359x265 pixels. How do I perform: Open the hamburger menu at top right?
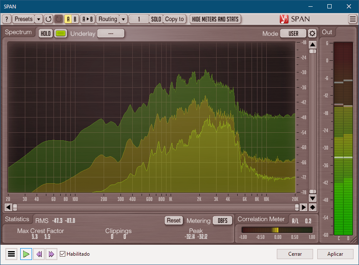point(352,19)
